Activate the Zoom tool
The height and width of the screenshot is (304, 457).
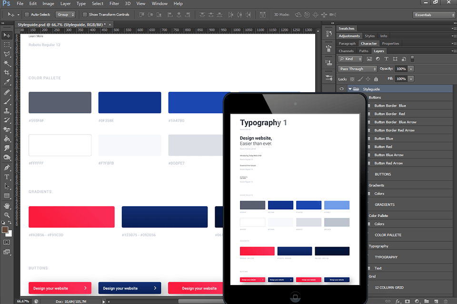[7, 215]
